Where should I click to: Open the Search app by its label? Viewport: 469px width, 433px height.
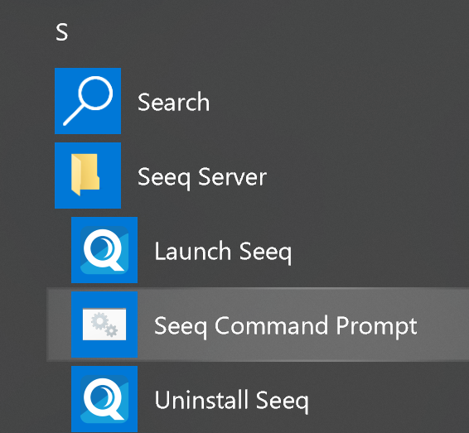(173, 102)
